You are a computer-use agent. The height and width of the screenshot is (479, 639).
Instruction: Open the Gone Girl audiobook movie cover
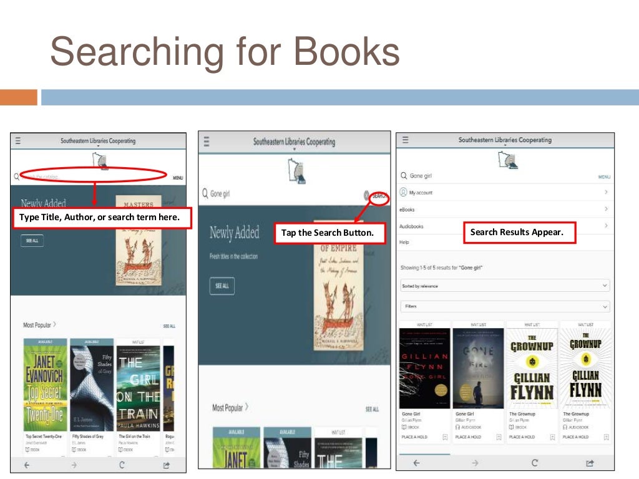[479, 368]
